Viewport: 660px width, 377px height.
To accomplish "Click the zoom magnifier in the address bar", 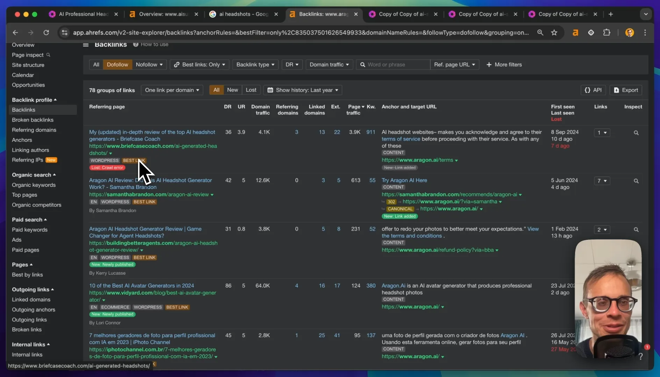I will pos(540,32).
